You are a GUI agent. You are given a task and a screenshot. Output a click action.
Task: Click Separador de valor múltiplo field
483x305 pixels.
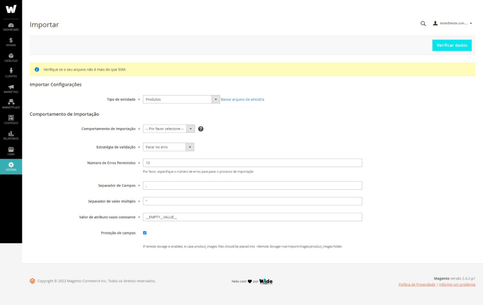pos(252,201)
